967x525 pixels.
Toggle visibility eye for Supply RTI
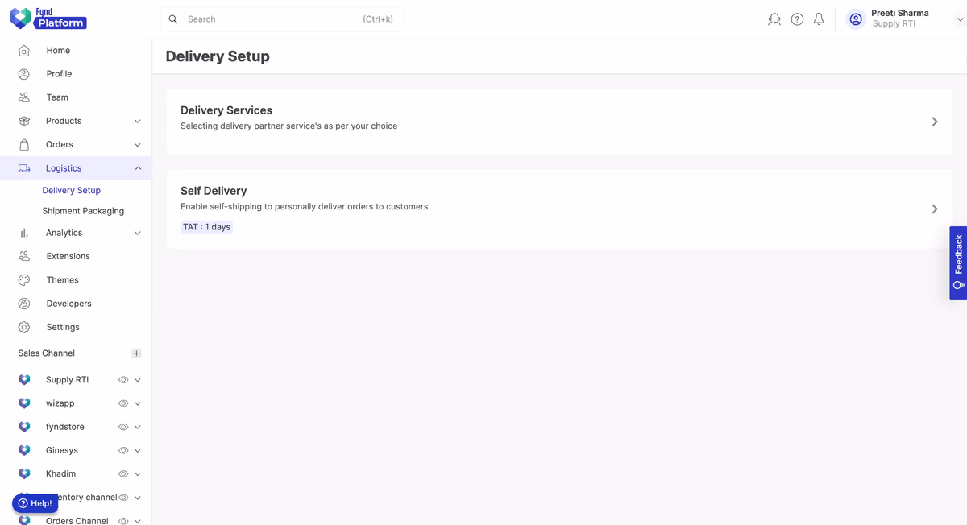[123, 380]
